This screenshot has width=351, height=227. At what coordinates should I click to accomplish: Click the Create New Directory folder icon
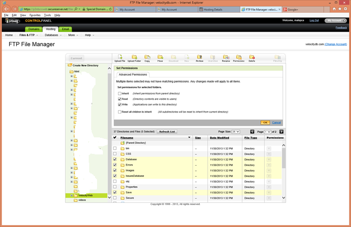coord(70,65)
